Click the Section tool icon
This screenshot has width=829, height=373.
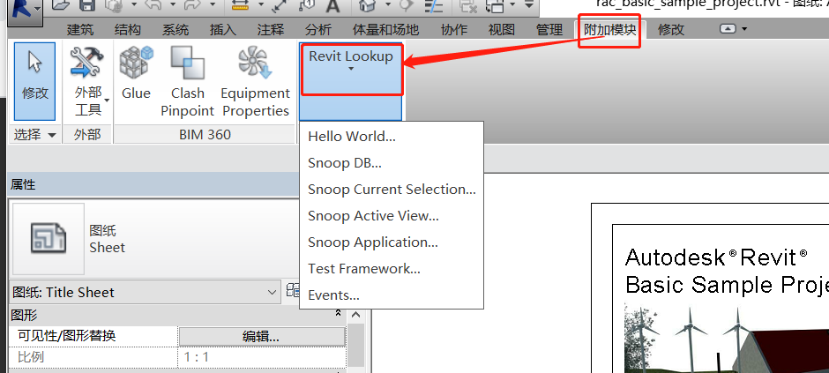(x=407, y=6)
